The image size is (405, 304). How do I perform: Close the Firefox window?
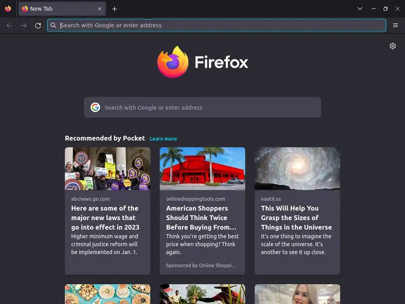click(x=397, y=9)
